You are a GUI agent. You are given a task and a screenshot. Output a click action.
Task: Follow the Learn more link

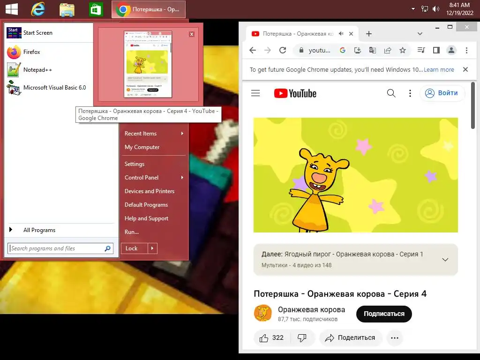click(439, 69)
